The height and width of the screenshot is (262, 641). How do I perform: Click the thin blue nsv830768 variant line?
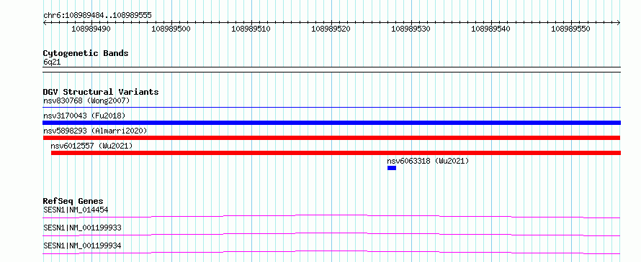[x=331, y=108]
